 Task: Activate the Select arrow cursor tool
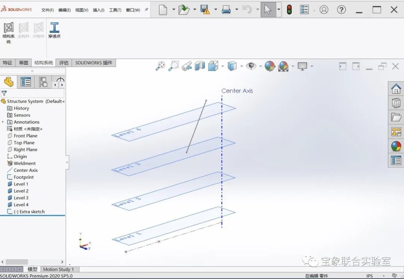pyautogui.click(x=268, y=10)
